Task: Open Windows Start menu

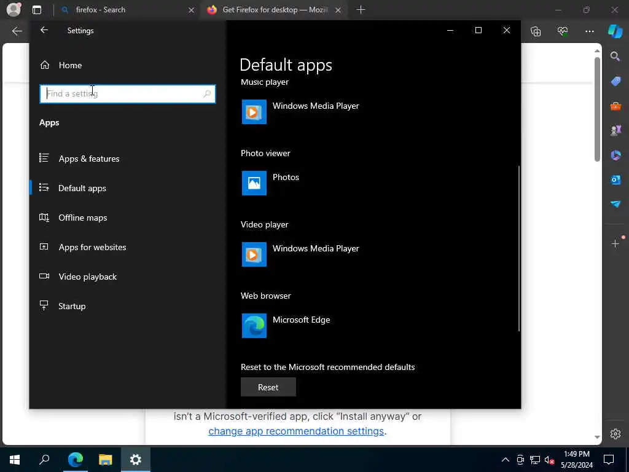Action: 15,460
